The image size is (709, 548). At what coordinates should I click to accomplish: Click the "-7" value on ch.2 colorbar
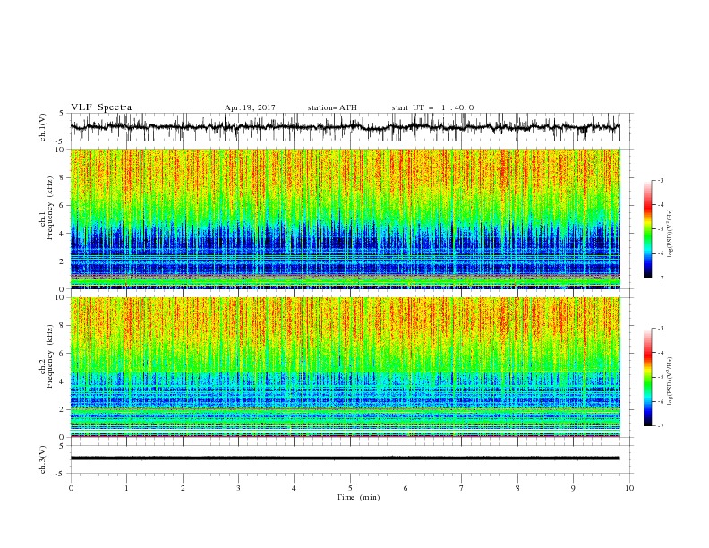pyautogui.click(x=661, y=426)
